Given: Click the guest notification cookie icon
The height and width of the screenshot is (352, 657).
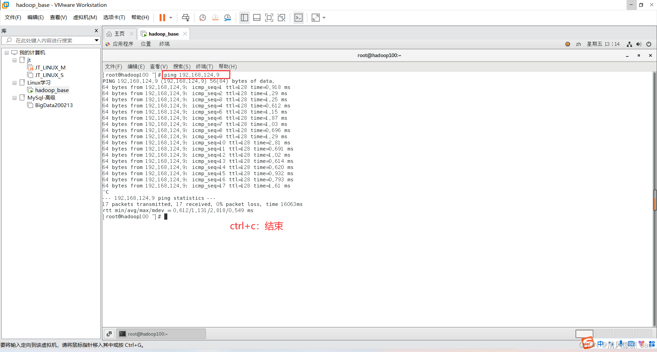Looking at the screenshot, I should click(568, 44).
